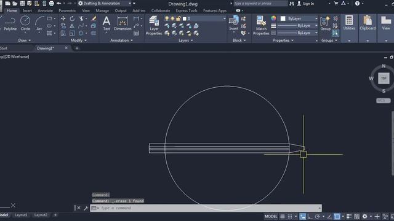
Task: Select the Circle drawing tool
Action: (25, 23)
